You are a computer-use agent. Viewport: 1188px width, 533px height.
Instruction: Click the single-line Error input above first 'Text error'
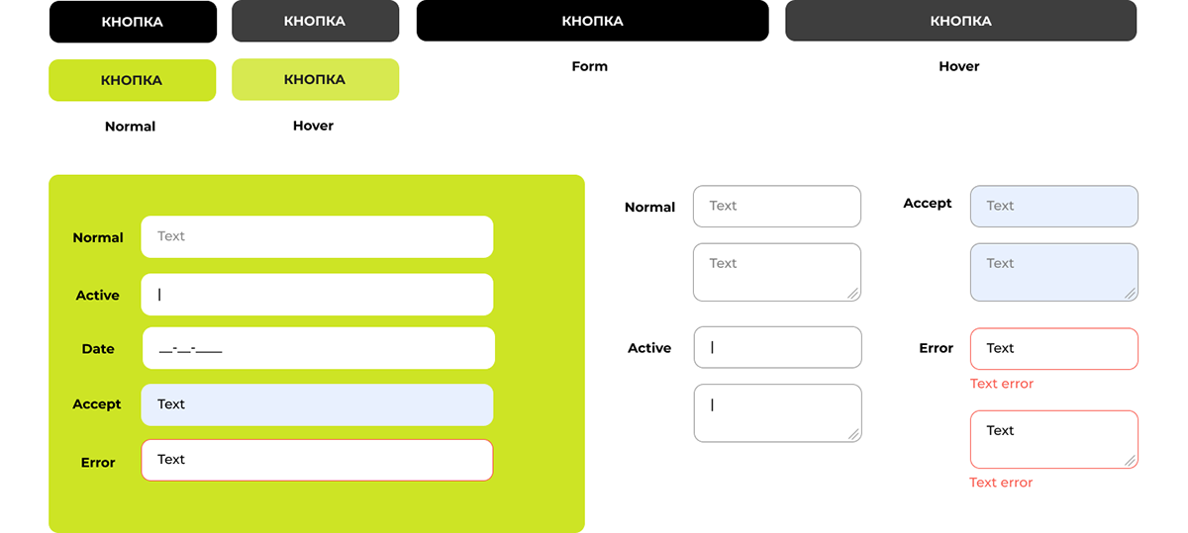point(1053,348)
